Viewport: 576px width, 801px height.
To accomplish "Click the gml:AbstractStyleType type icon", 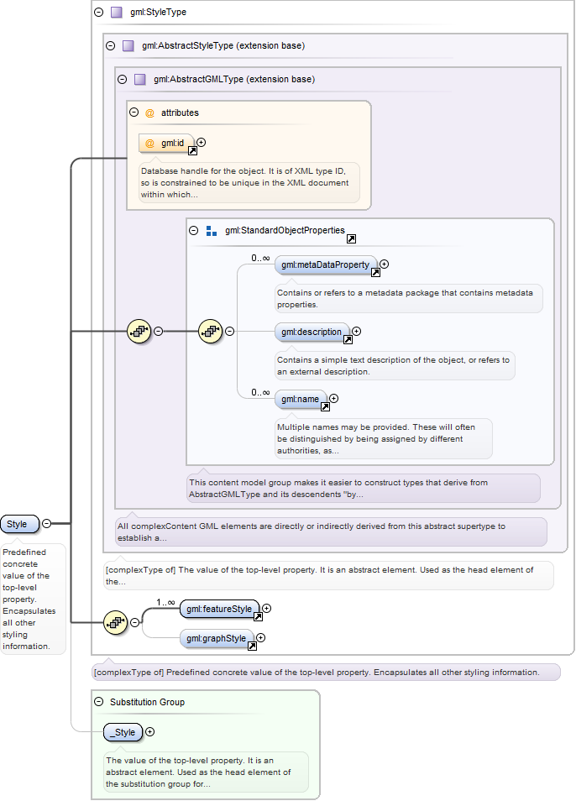I will pos(128,46).
